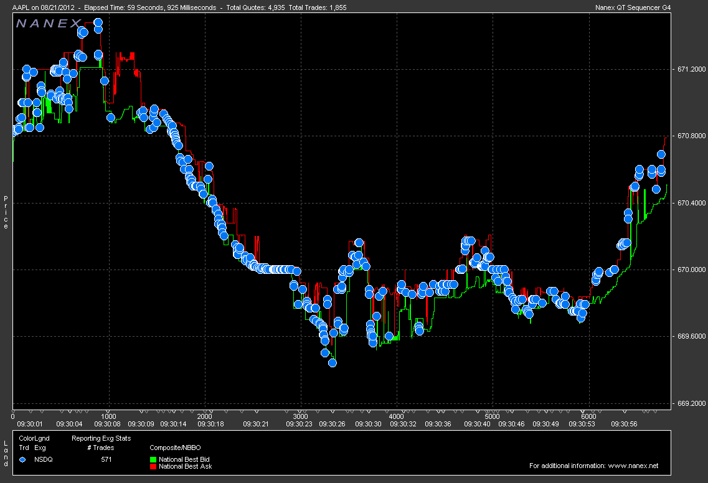
Task: Click the 09:30:14 time label
Action: 173,424
